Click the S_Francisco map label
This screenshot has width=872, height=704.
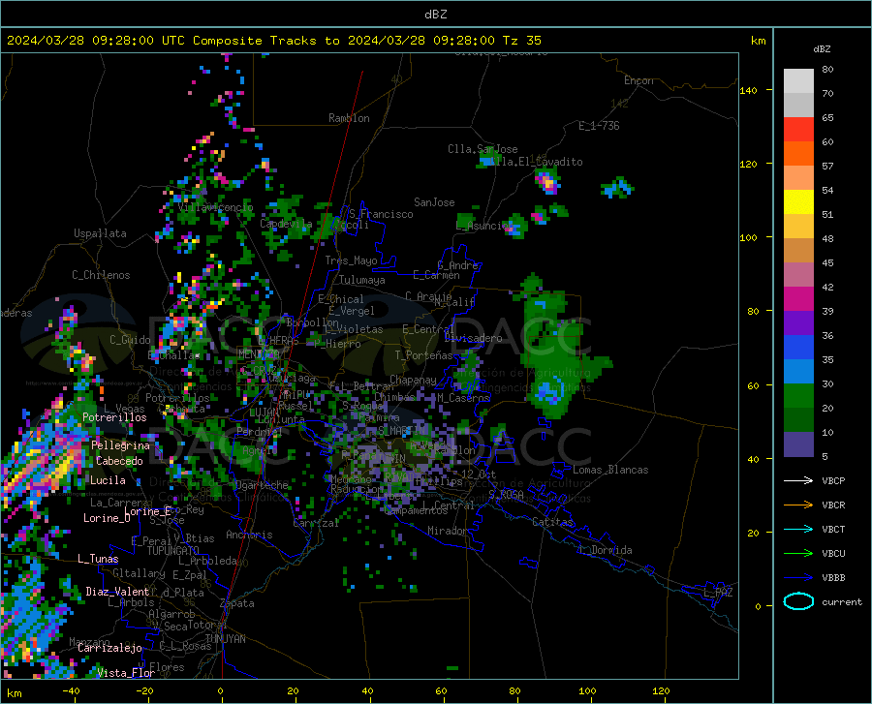pyautogui.click(x=381, y=214)
